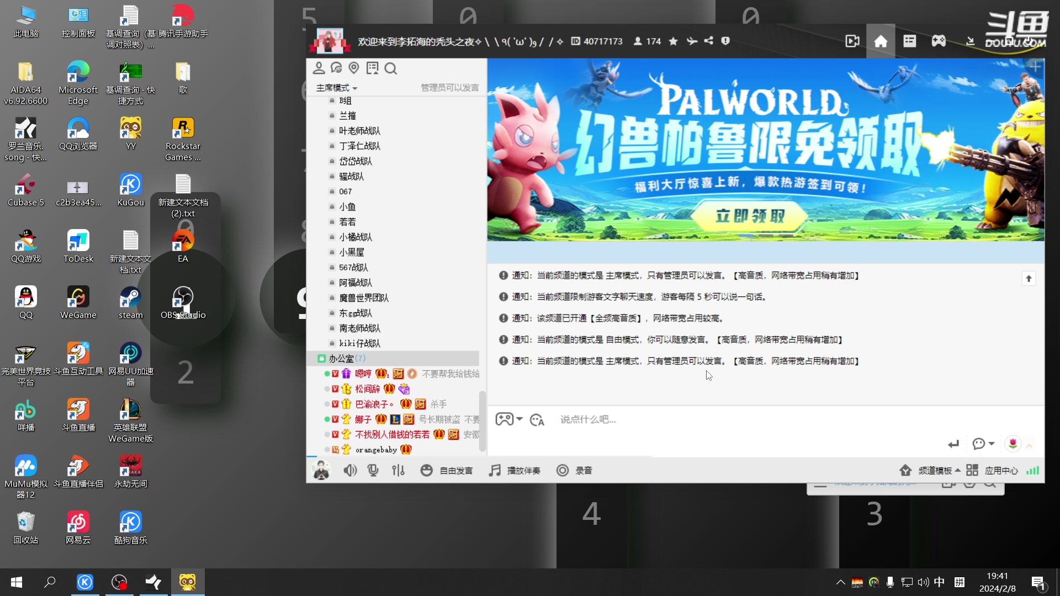Image resolution: width=1060 pixels, height=596 pixels.
Task: Open the game controller emoticon picker
Action: tap(504, 419)
